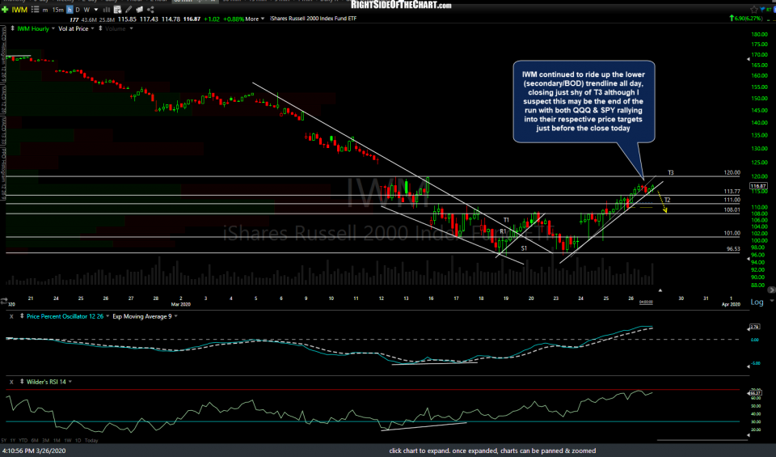The height and width of the screenshot is (457, 776).
Task: Click the 120.00 price level label
Action: click(732, 173)
